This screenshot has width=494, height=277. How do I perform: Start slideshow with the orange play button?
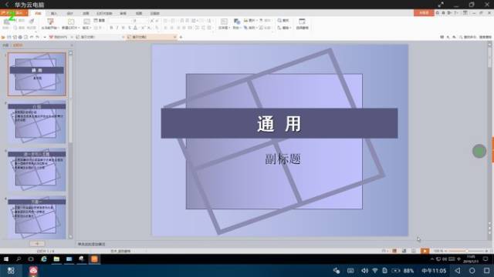coord(425,251)
